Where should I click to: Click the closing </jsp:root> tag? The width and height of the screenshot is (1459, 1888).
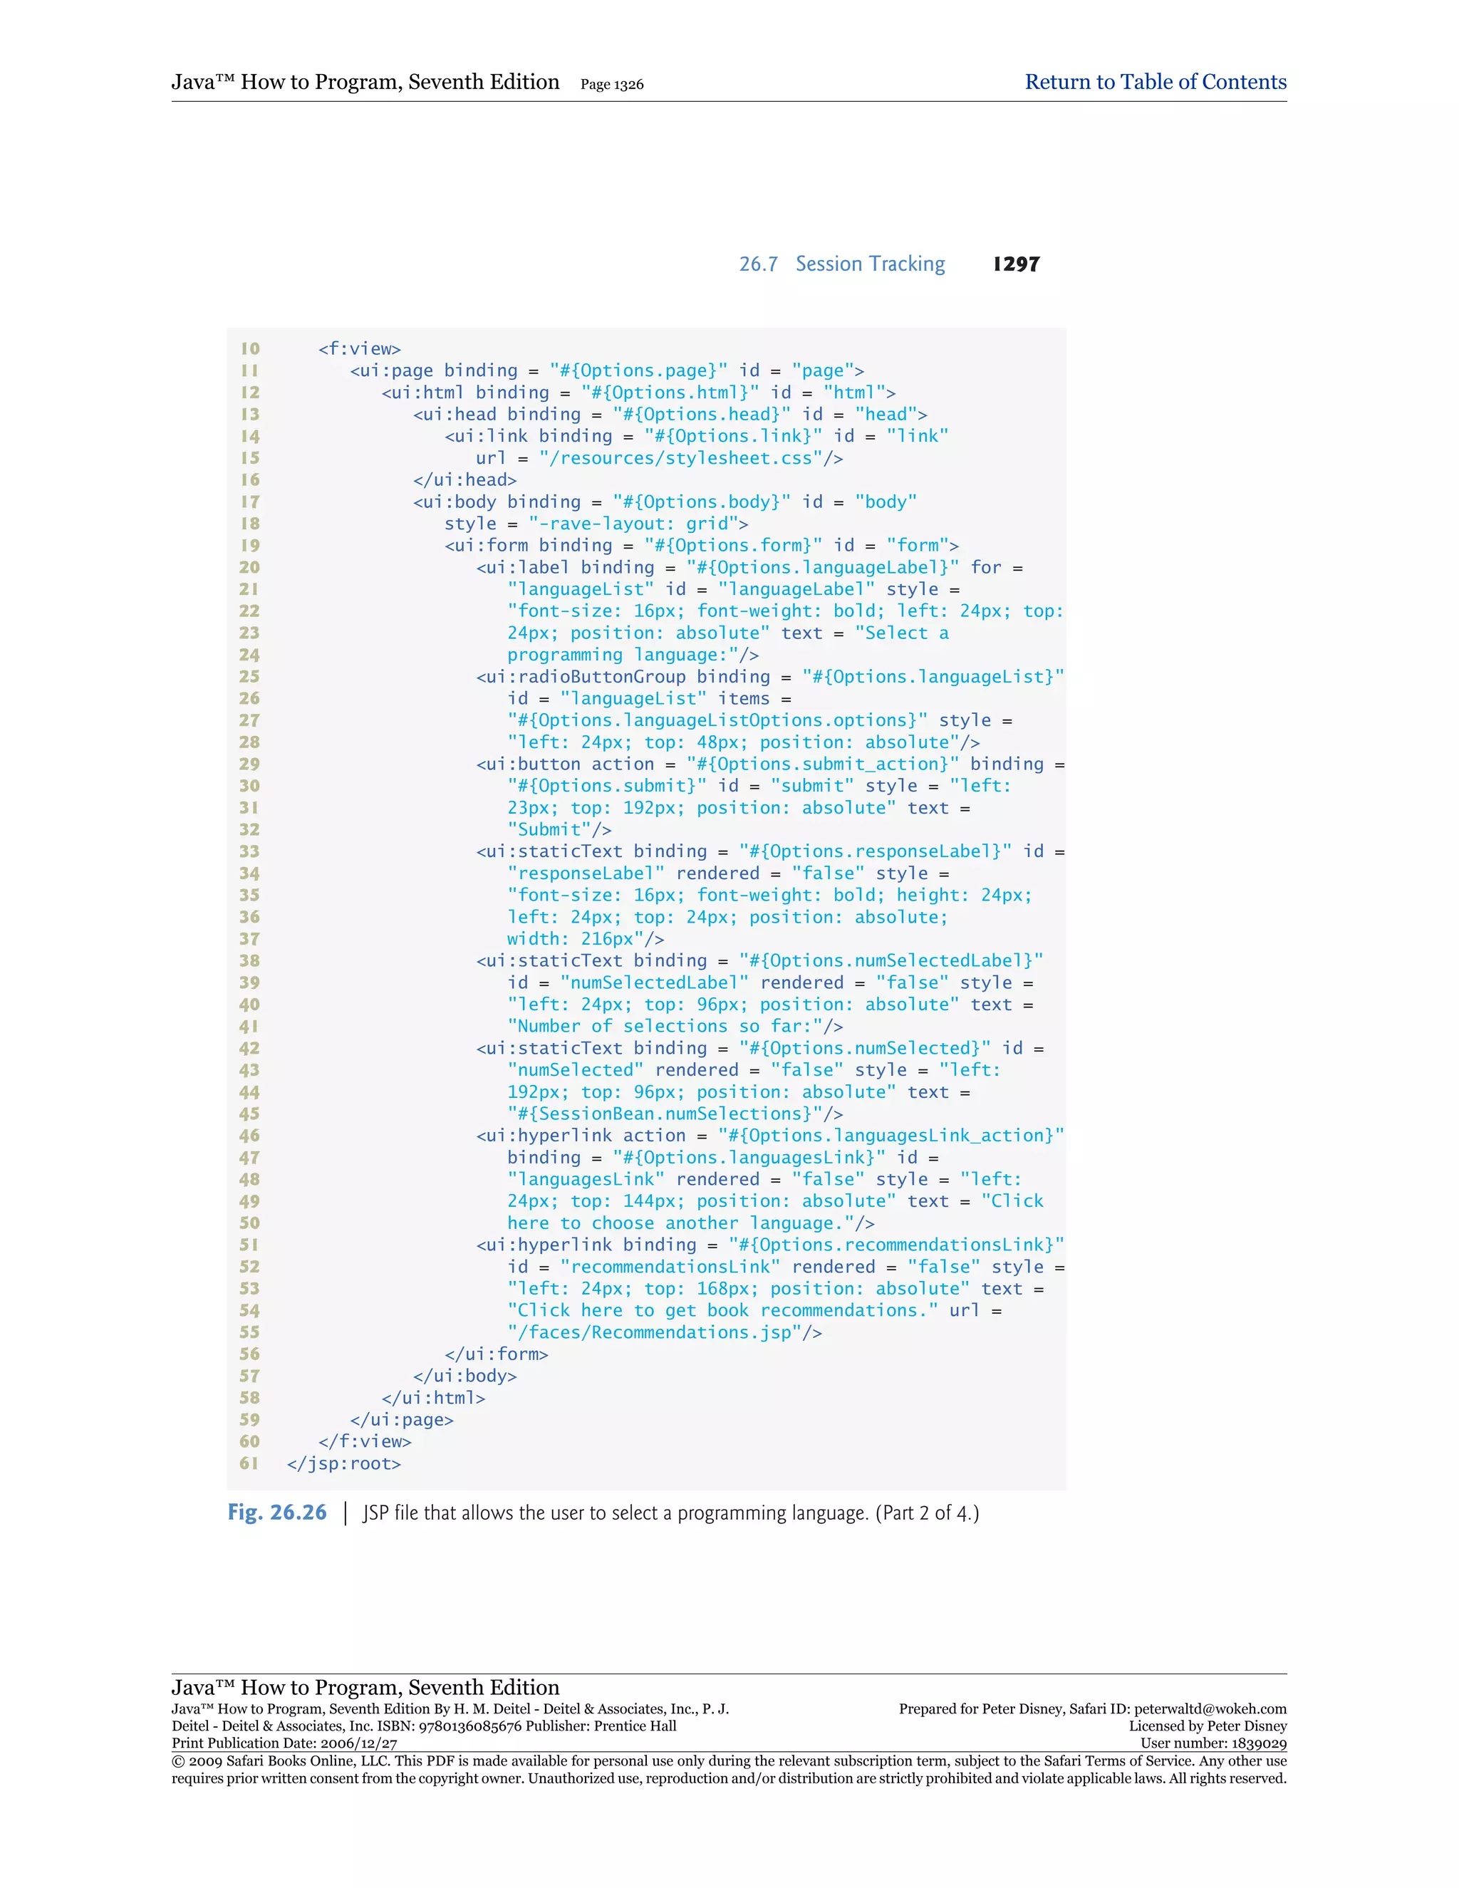click(x=343, y=1463)
